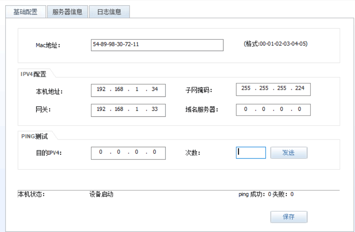Click the last octet 33 in 网关
Image resolution: width=355 pixels, height=232 pixels.
pos(155,109)
